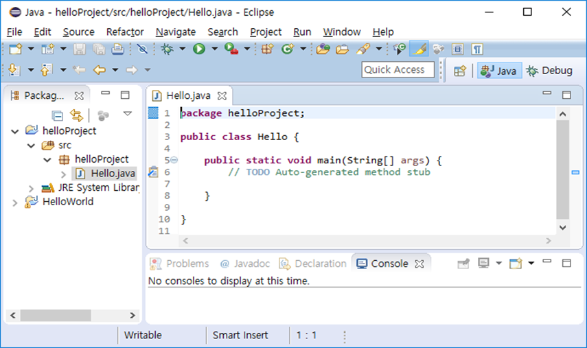
Task: Click the Open Console icon
Action: coord(516,264)
